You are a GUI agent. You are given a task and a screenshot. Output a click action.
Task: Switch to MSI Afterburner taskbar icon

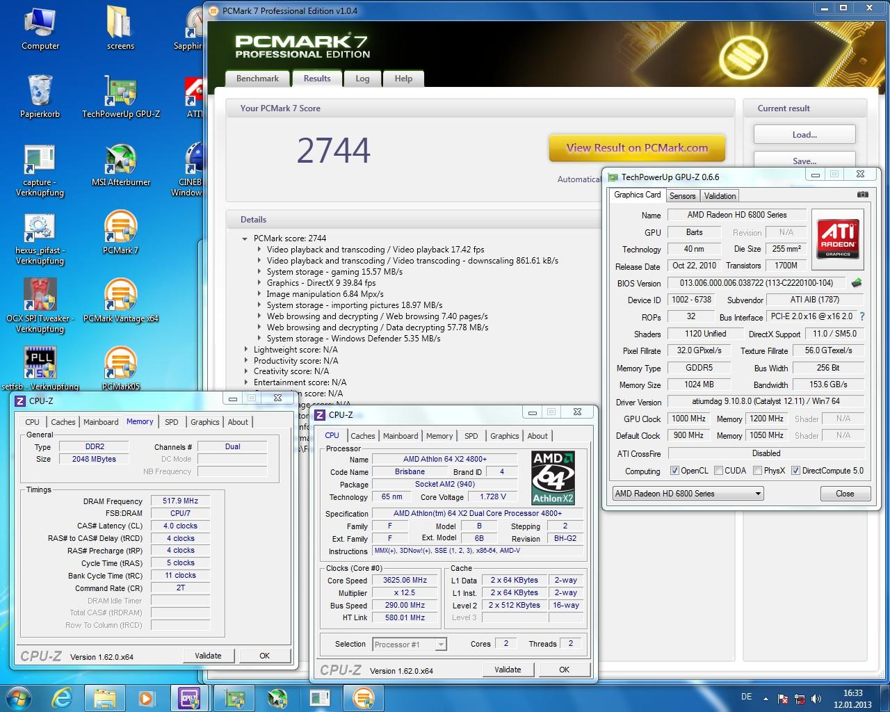[x=277, y=697]
